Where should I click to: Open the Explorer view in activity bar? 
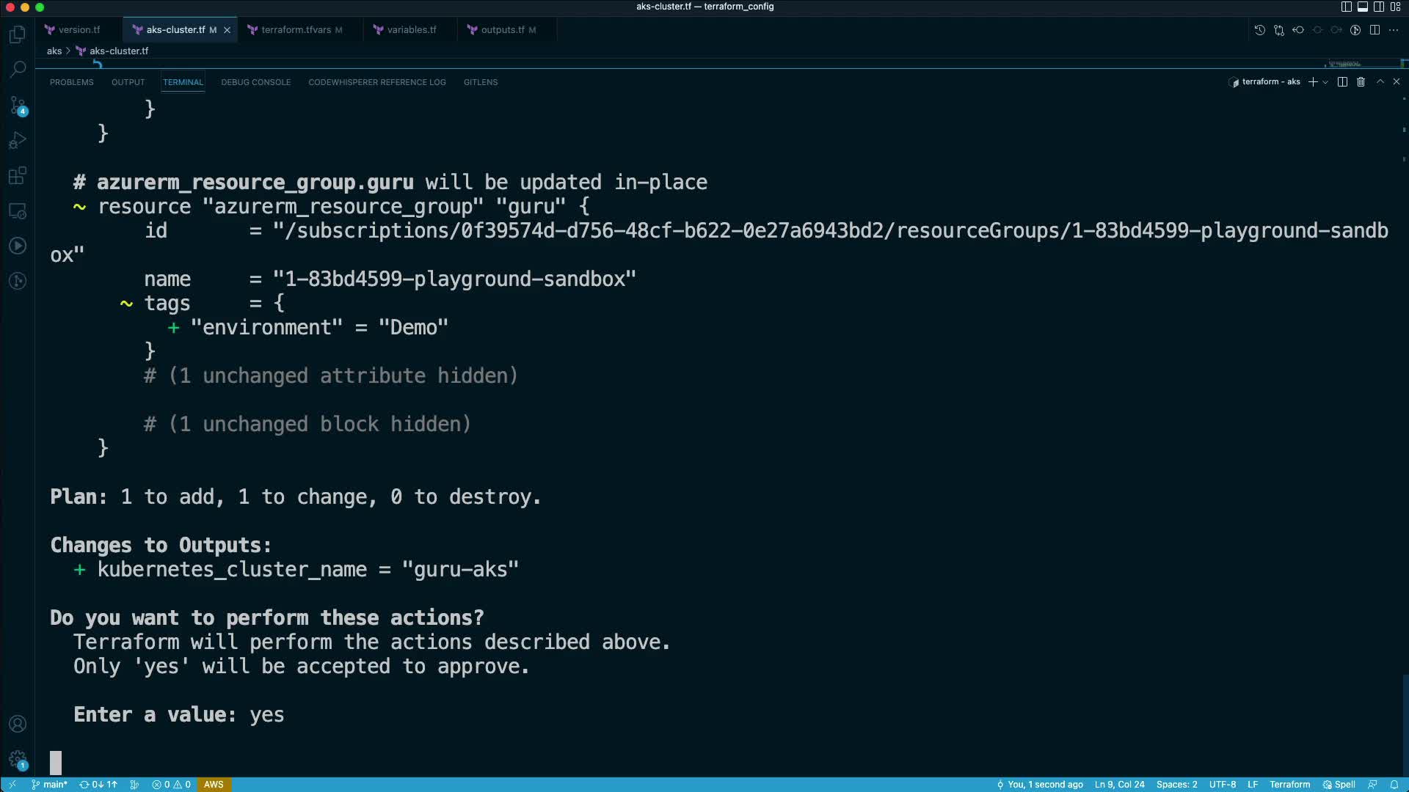pyautogui.click(x=18, y=34)
